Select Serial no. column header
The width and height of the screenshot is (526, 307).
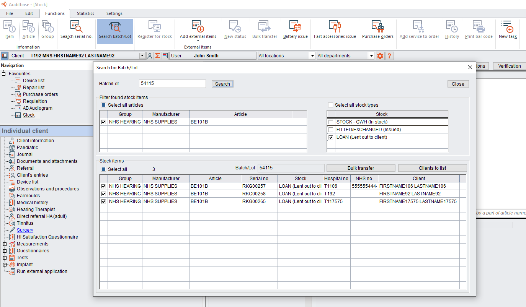[259, 179]
